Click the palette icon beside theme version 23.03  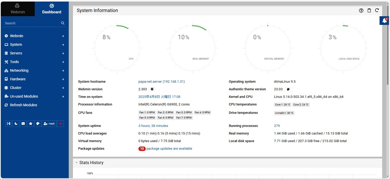click(x=288, y=89)
